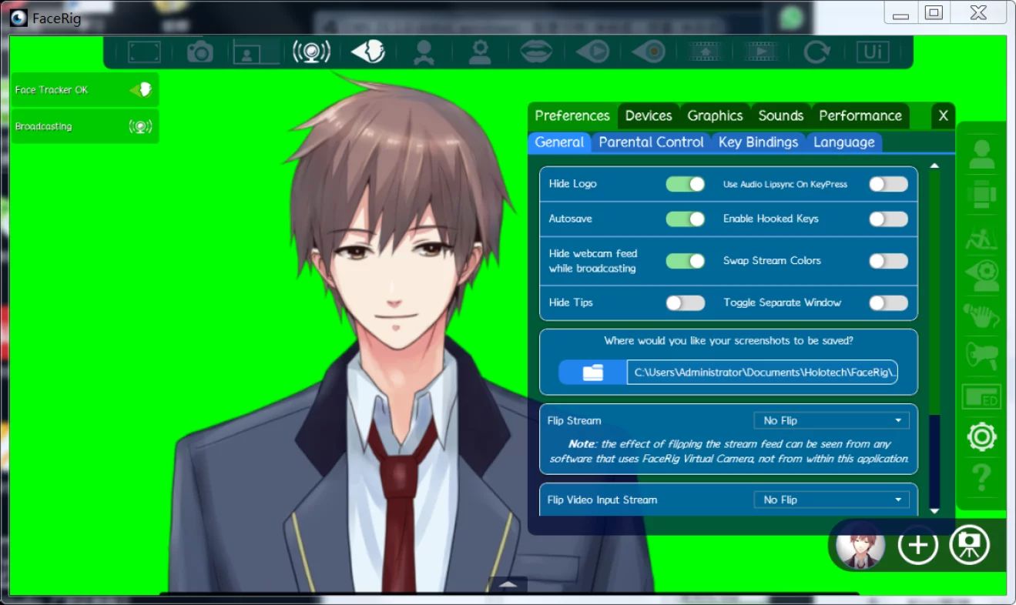Open the robot body icon in right sidebar
The height and width of the screenshot is (605, 1016).
click(981, 195)
